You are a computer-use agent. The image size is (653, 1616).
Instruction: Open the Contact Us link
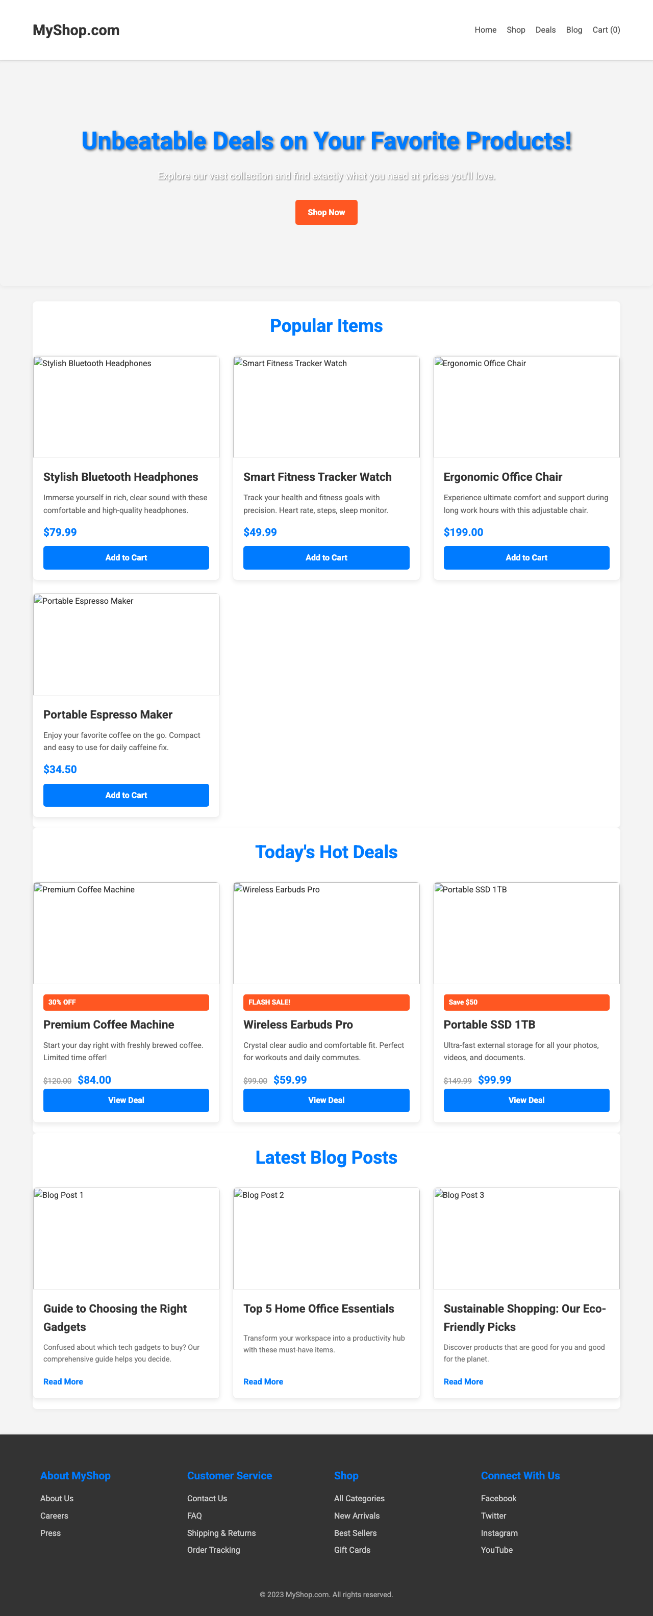coord(207,1498)
